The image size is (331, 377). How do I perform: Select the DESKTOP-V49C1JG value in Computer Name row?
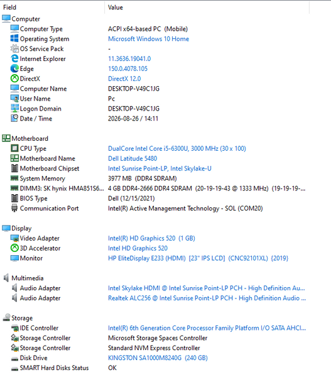click(x=134, y=89)
